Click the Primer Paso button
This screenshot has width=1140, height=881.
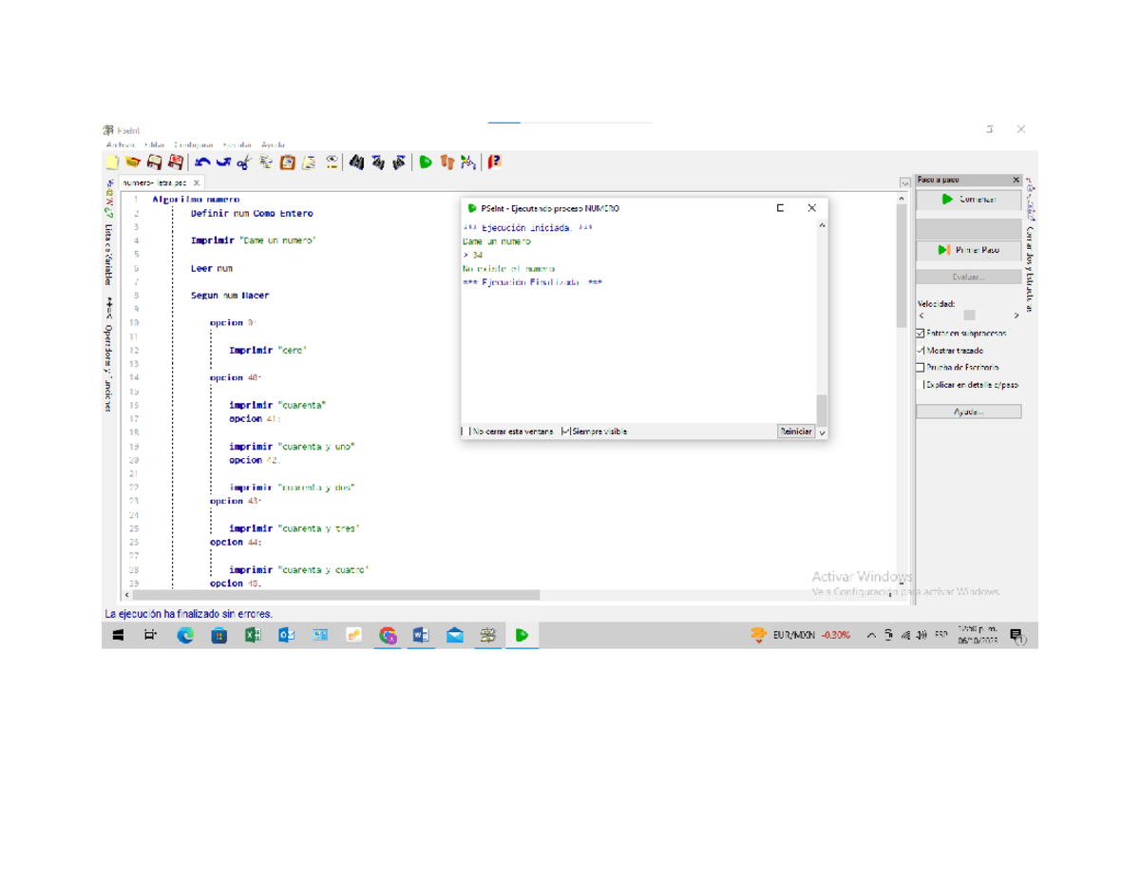(x=968, y=250)
